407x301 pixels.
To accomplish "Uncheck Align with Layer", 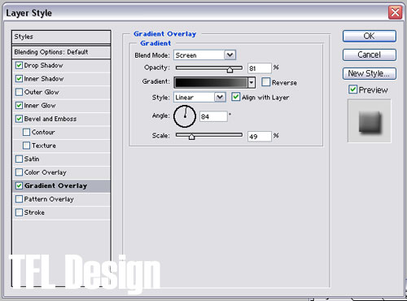I will [x=235, y=97].
